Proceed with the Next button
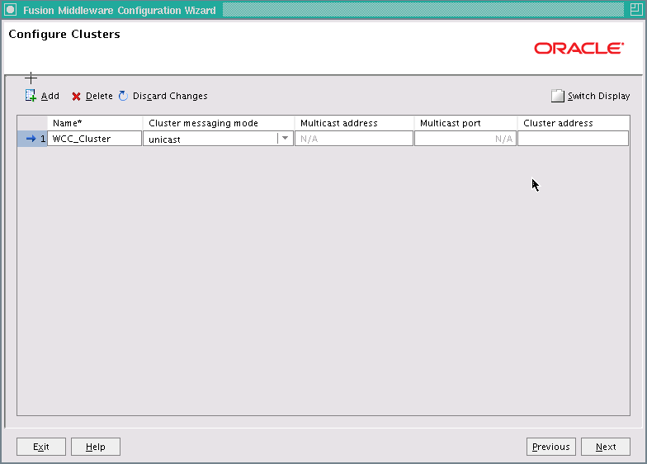Image resolution: width=647 pixels, height=464 pixels. [x=606, y=447]
